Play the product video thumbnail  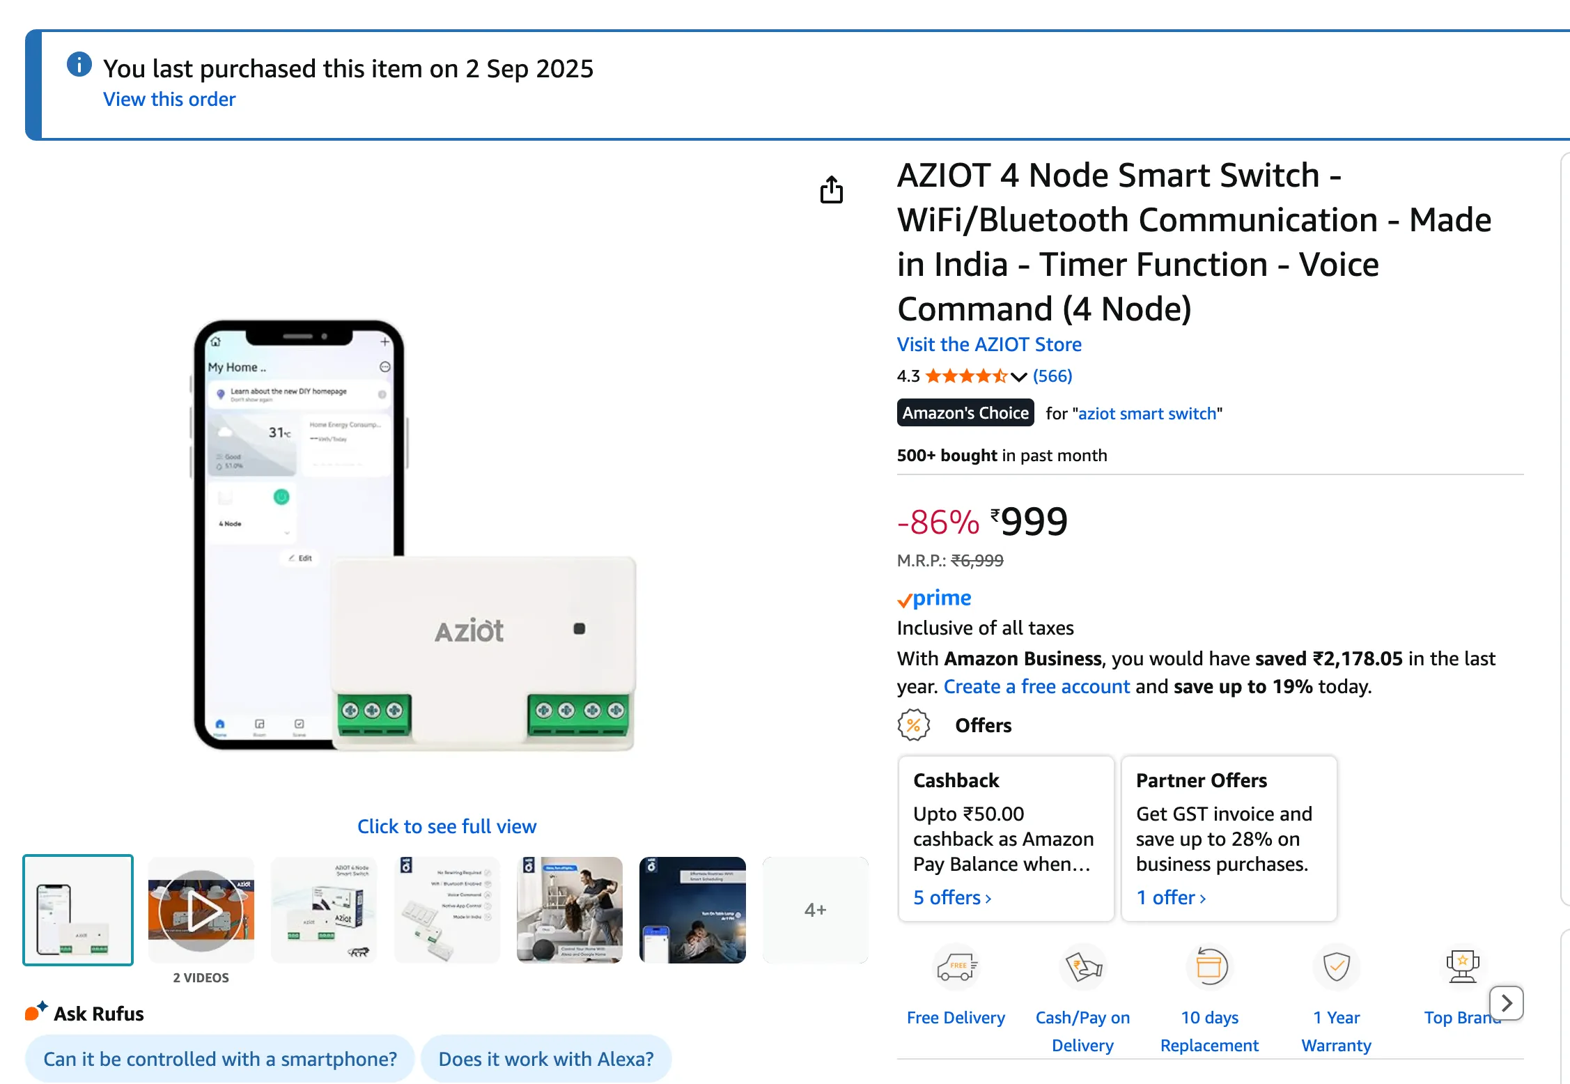(x=201, y=910)
